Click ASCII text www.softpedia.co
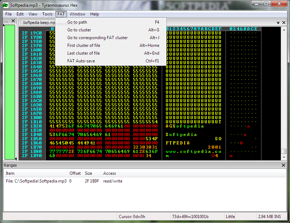Image resolution: width=290 pixels, height=223 pixels. click(193, 151)
